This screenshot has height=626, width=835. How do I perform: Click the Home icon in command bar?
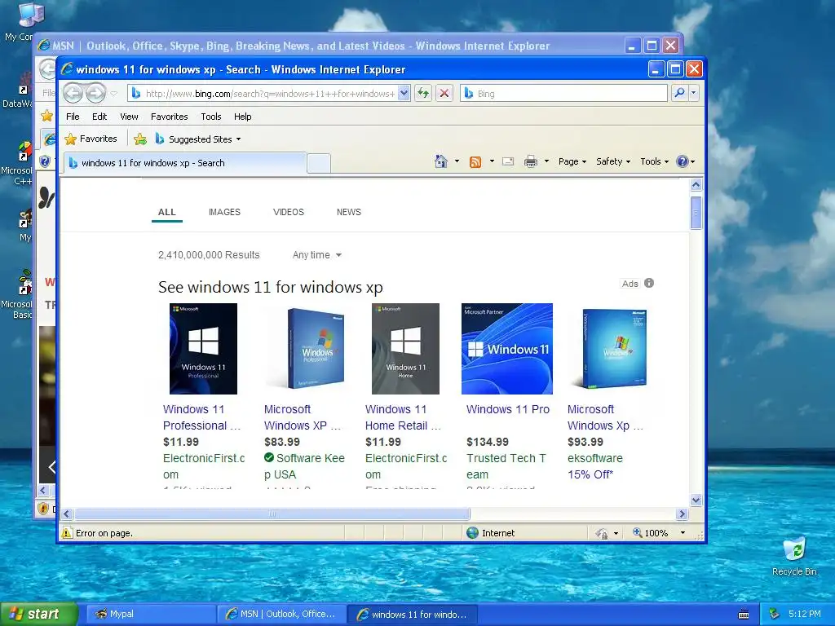(441, 161)
